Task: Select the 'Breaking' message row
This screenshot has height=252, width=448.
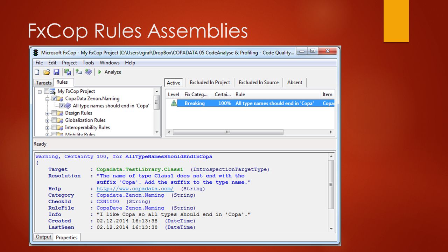Action: 250,103
